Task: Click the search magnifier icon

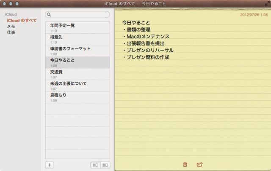Action: (49, 15)
